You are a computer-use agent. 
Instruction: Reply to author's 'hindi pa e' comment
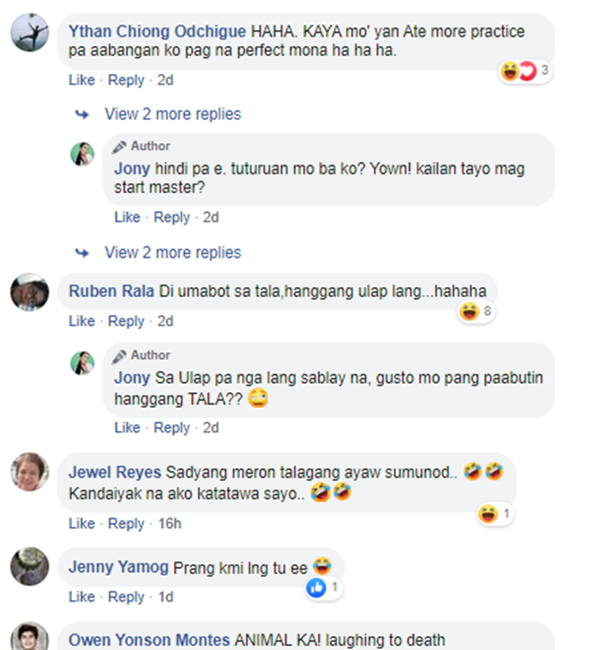tap(172, 217)
